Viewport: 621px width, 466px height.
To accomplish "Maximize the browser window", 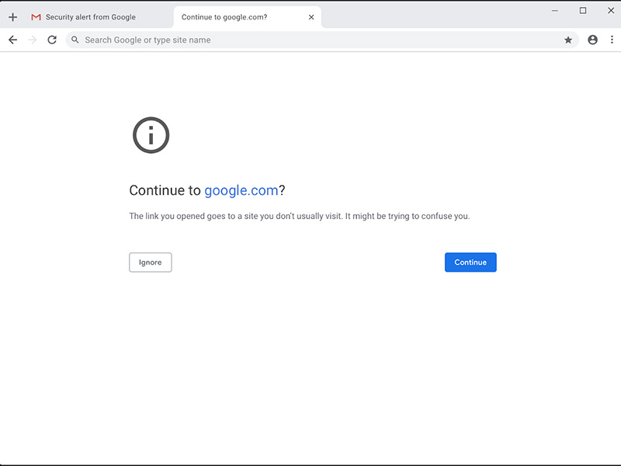I will (583, 11).
